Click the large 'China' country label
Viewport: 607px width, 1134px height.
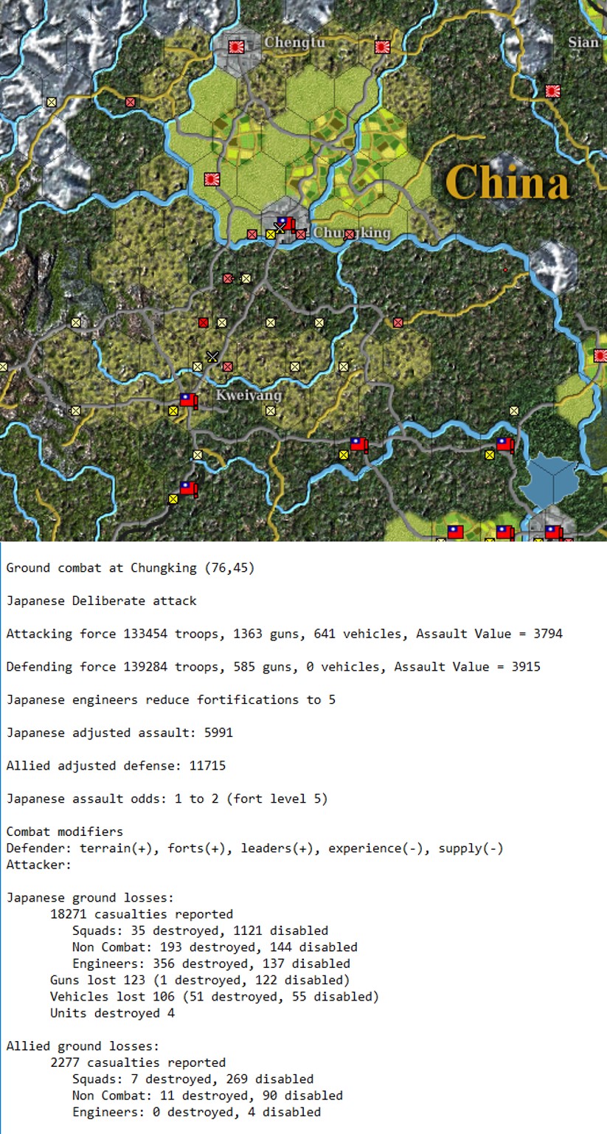point(507,182)
